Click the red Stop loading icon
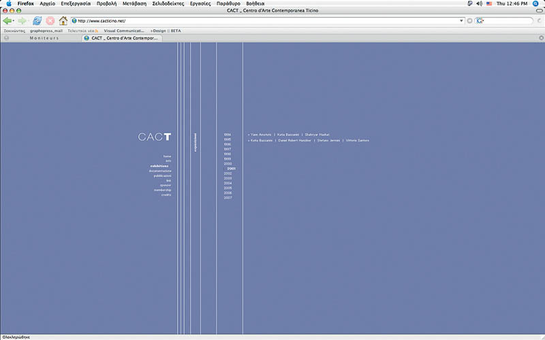 (50, 21)
